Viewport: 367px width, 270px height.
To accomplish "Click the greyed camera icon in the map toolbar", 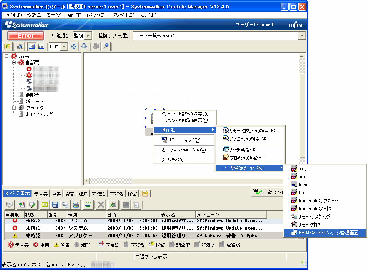I will 96,46.
